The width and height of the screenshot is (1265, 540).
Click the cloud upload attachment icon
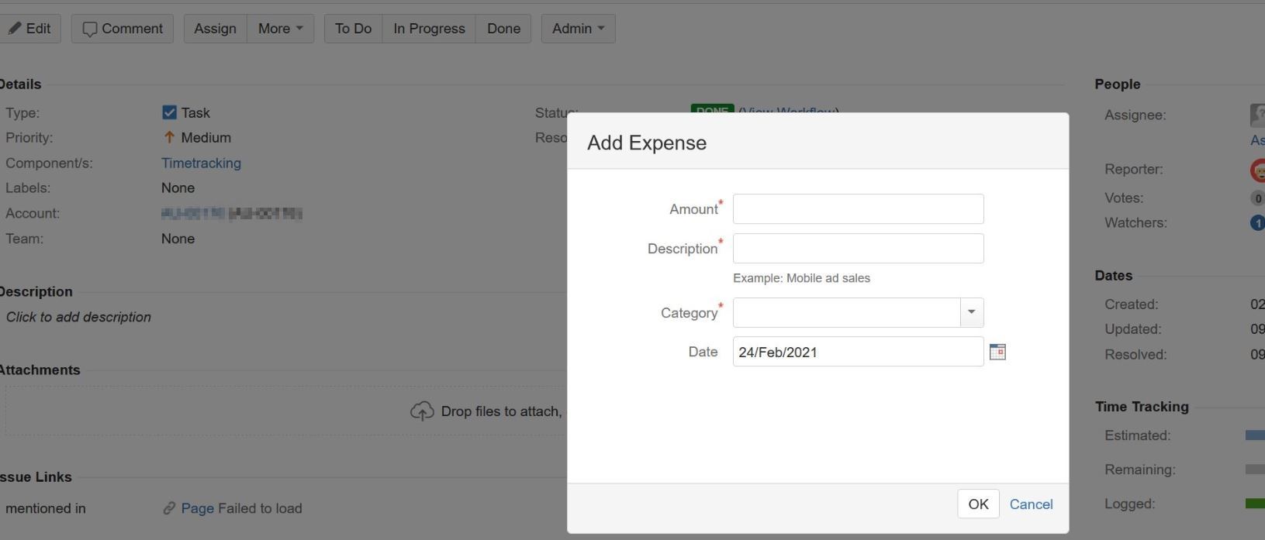422,411
